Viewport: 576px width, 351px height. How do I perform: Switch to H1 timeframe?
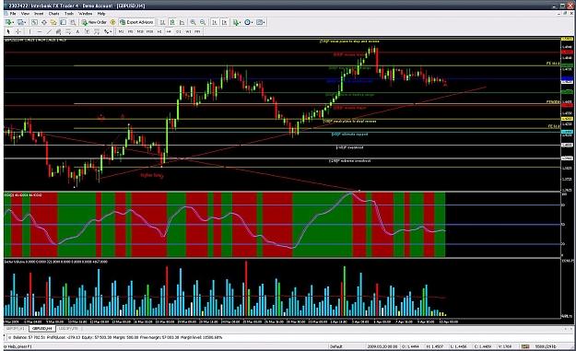coord(159,31)
